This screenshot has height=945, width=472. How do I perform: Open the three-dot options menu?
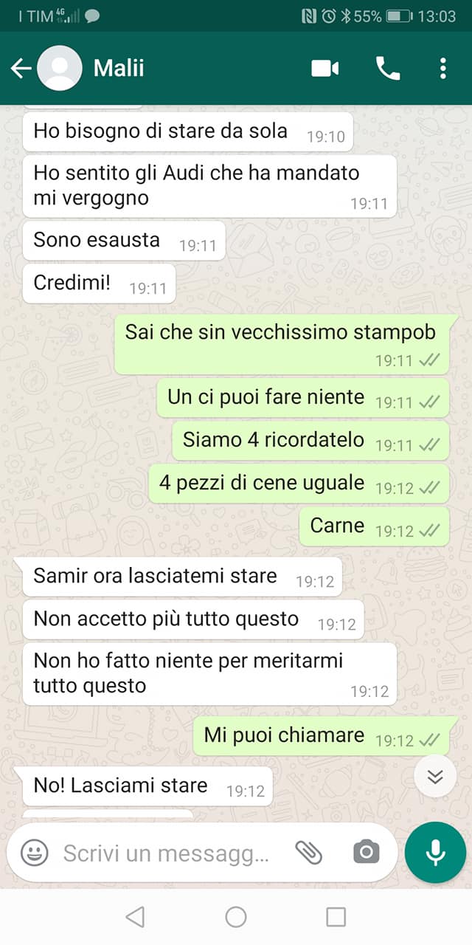(442, 69)
